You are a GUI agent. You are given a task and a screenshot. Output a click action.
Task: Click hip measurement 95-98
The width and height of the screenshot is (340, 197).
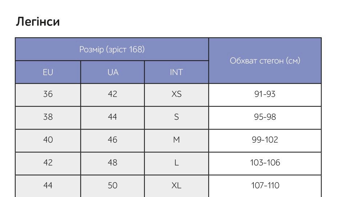point(265,117)
